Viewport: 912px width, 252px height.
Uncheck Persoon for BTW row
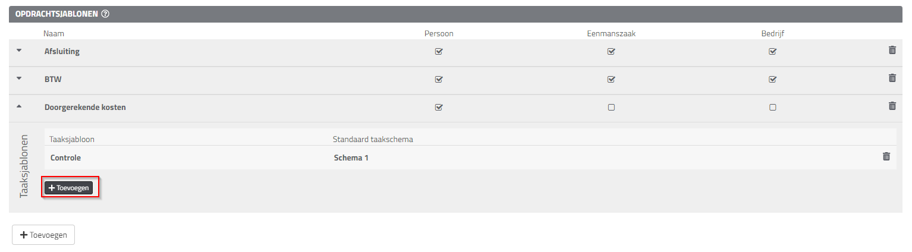click(x=439, y=79)
